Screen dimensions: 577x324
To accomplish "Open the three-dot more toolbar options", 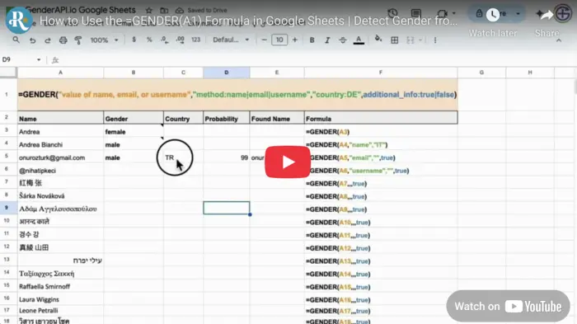I will tap(435, 40).
